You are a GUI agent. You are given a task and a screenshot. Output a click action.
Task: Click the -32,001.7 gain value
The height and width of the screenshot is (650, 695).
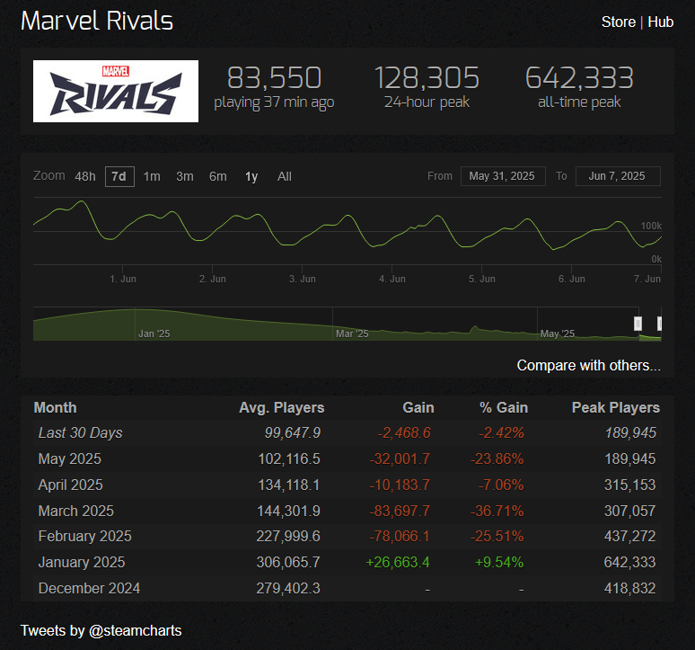(400, 459)
